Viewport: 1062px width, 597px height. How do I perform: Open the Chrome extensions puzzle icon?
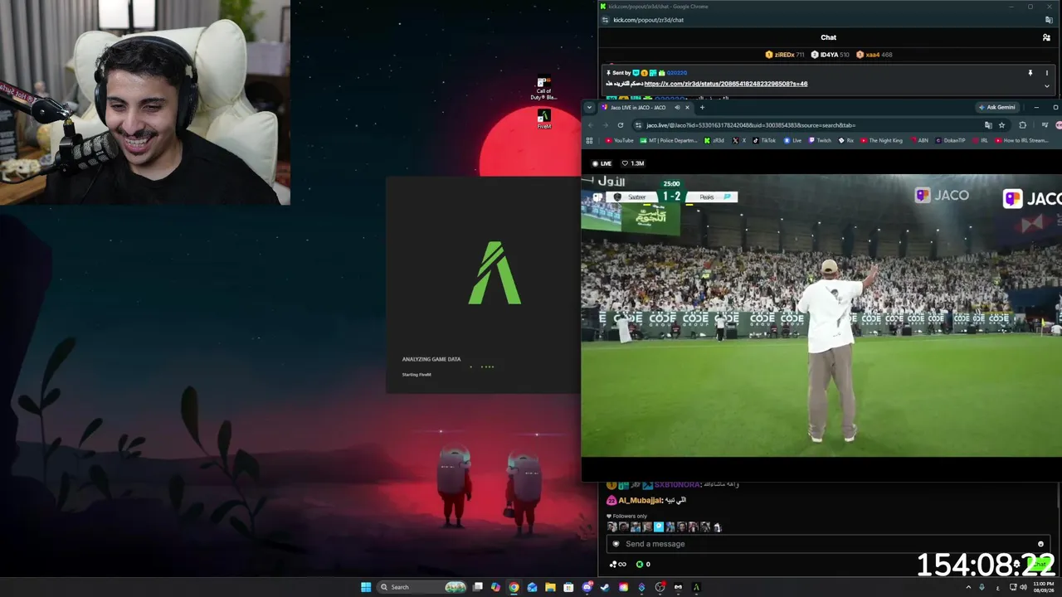pos(1022,125)
